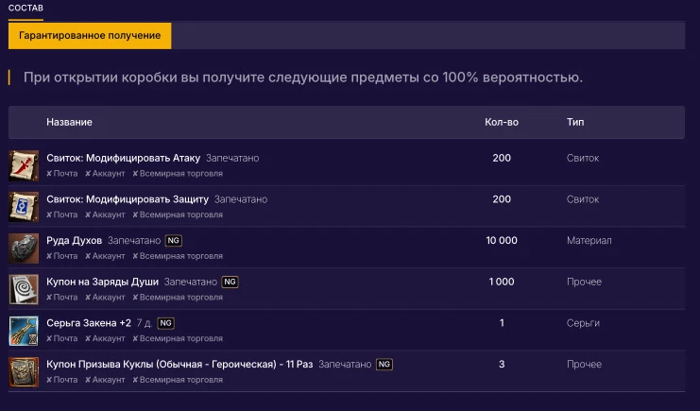Click NG badge beside Купон Призыва Куклы
The width and height of the screenshot is (700, 411).
pos(384,364)
